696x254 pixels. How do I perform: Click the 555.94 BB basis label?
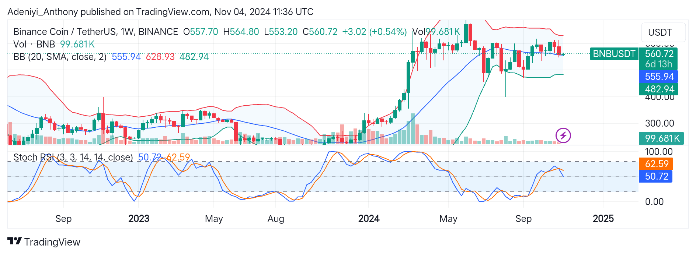coord(659,77)
